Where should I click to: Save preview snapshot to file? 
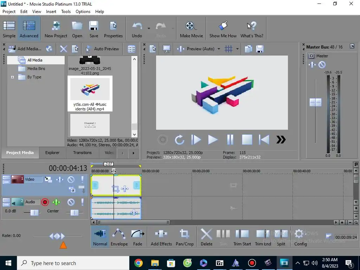coord(260,49)
